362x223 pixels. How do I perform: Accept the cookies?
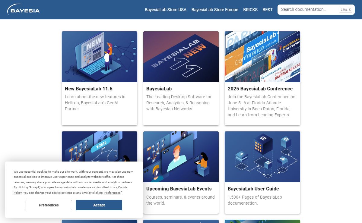pos(99,205)
